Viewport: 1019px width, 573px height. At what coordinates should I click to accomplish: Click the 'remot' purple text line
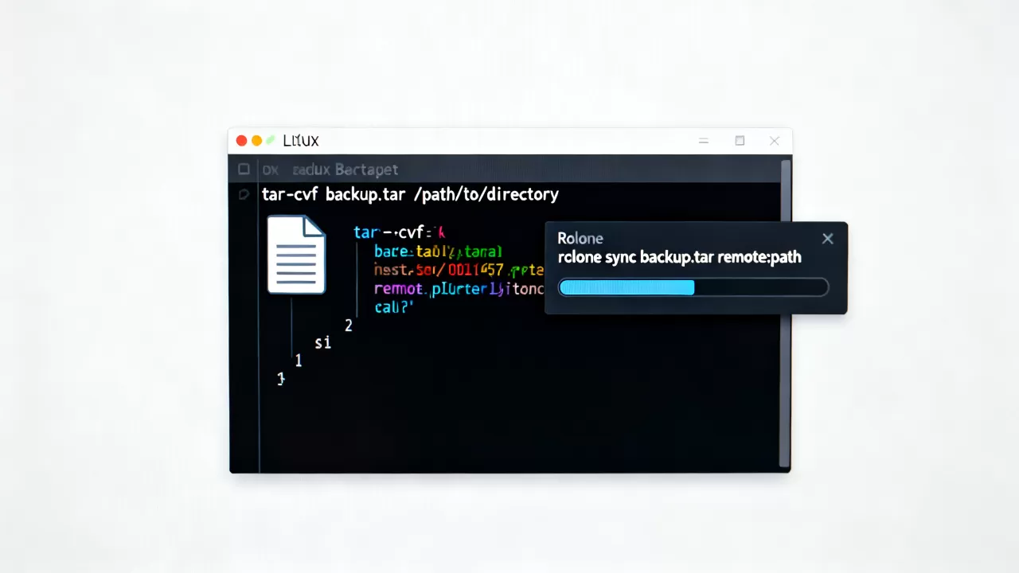coord(459,289)
